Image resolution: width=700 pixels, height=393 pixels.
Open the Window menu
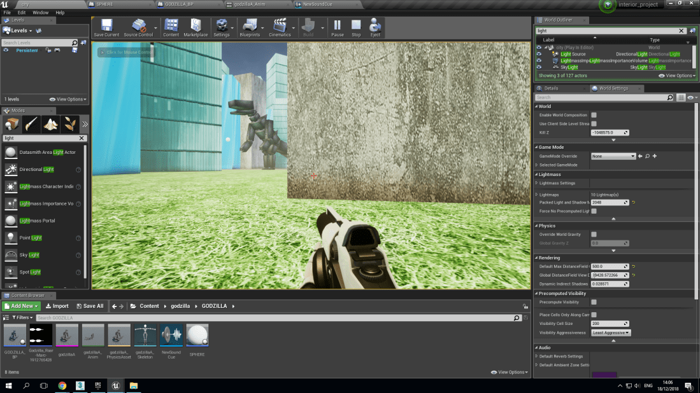[x=39, y=12]
